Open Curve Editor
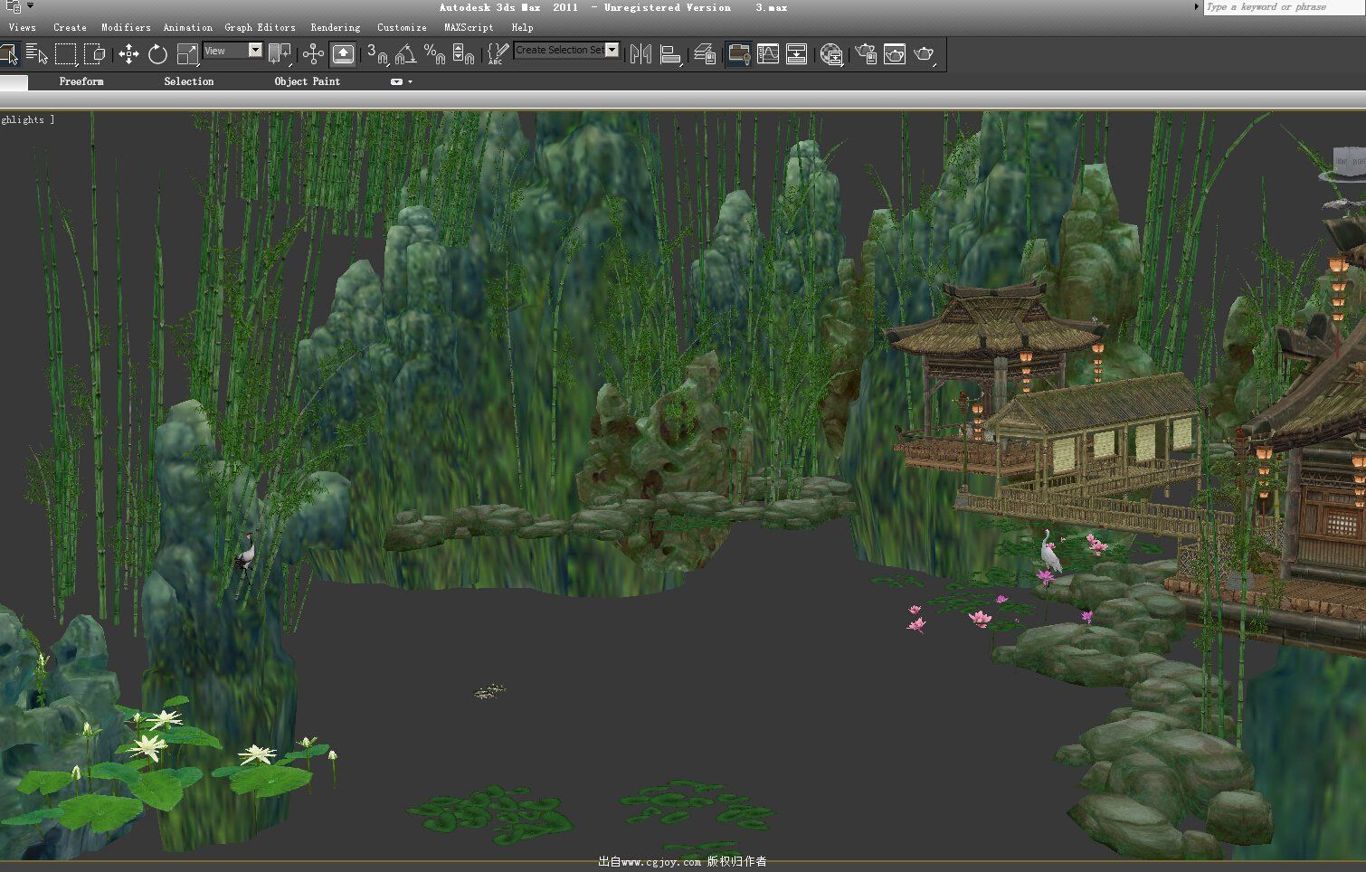 pyautogui.click(x=767, y=54)
